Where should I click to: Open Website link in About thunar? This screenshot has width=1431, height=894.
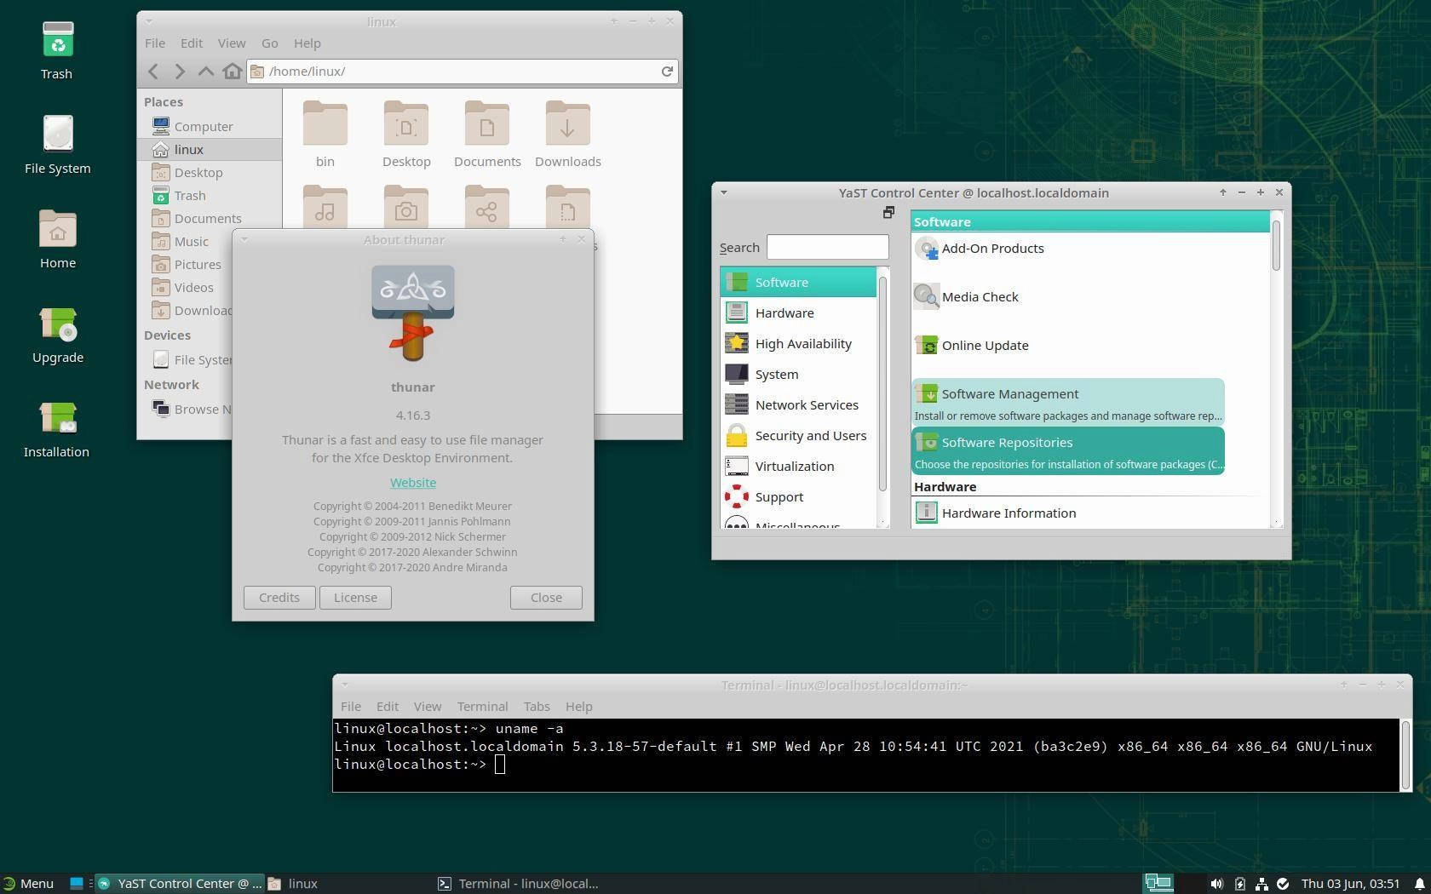(413, 482)
